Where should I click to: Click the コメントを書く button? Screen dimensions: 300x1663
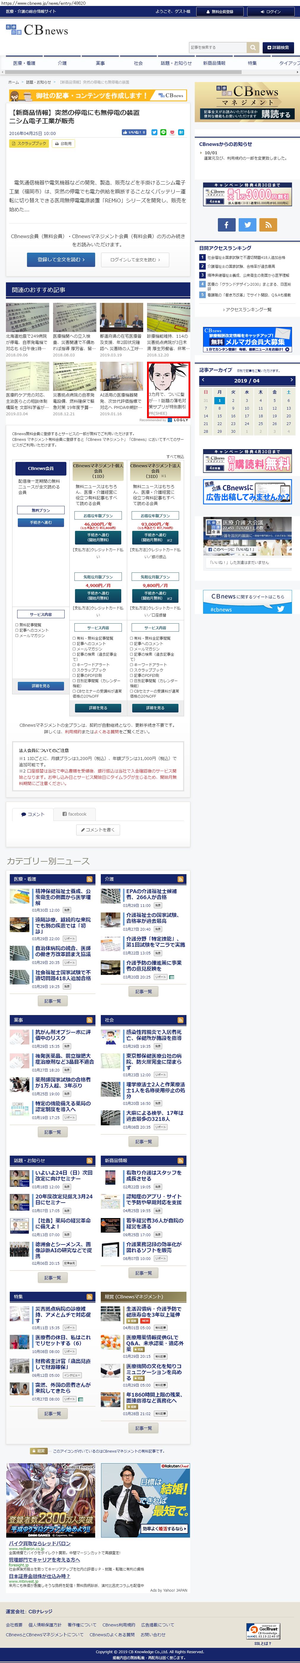(x=98, y=830)
